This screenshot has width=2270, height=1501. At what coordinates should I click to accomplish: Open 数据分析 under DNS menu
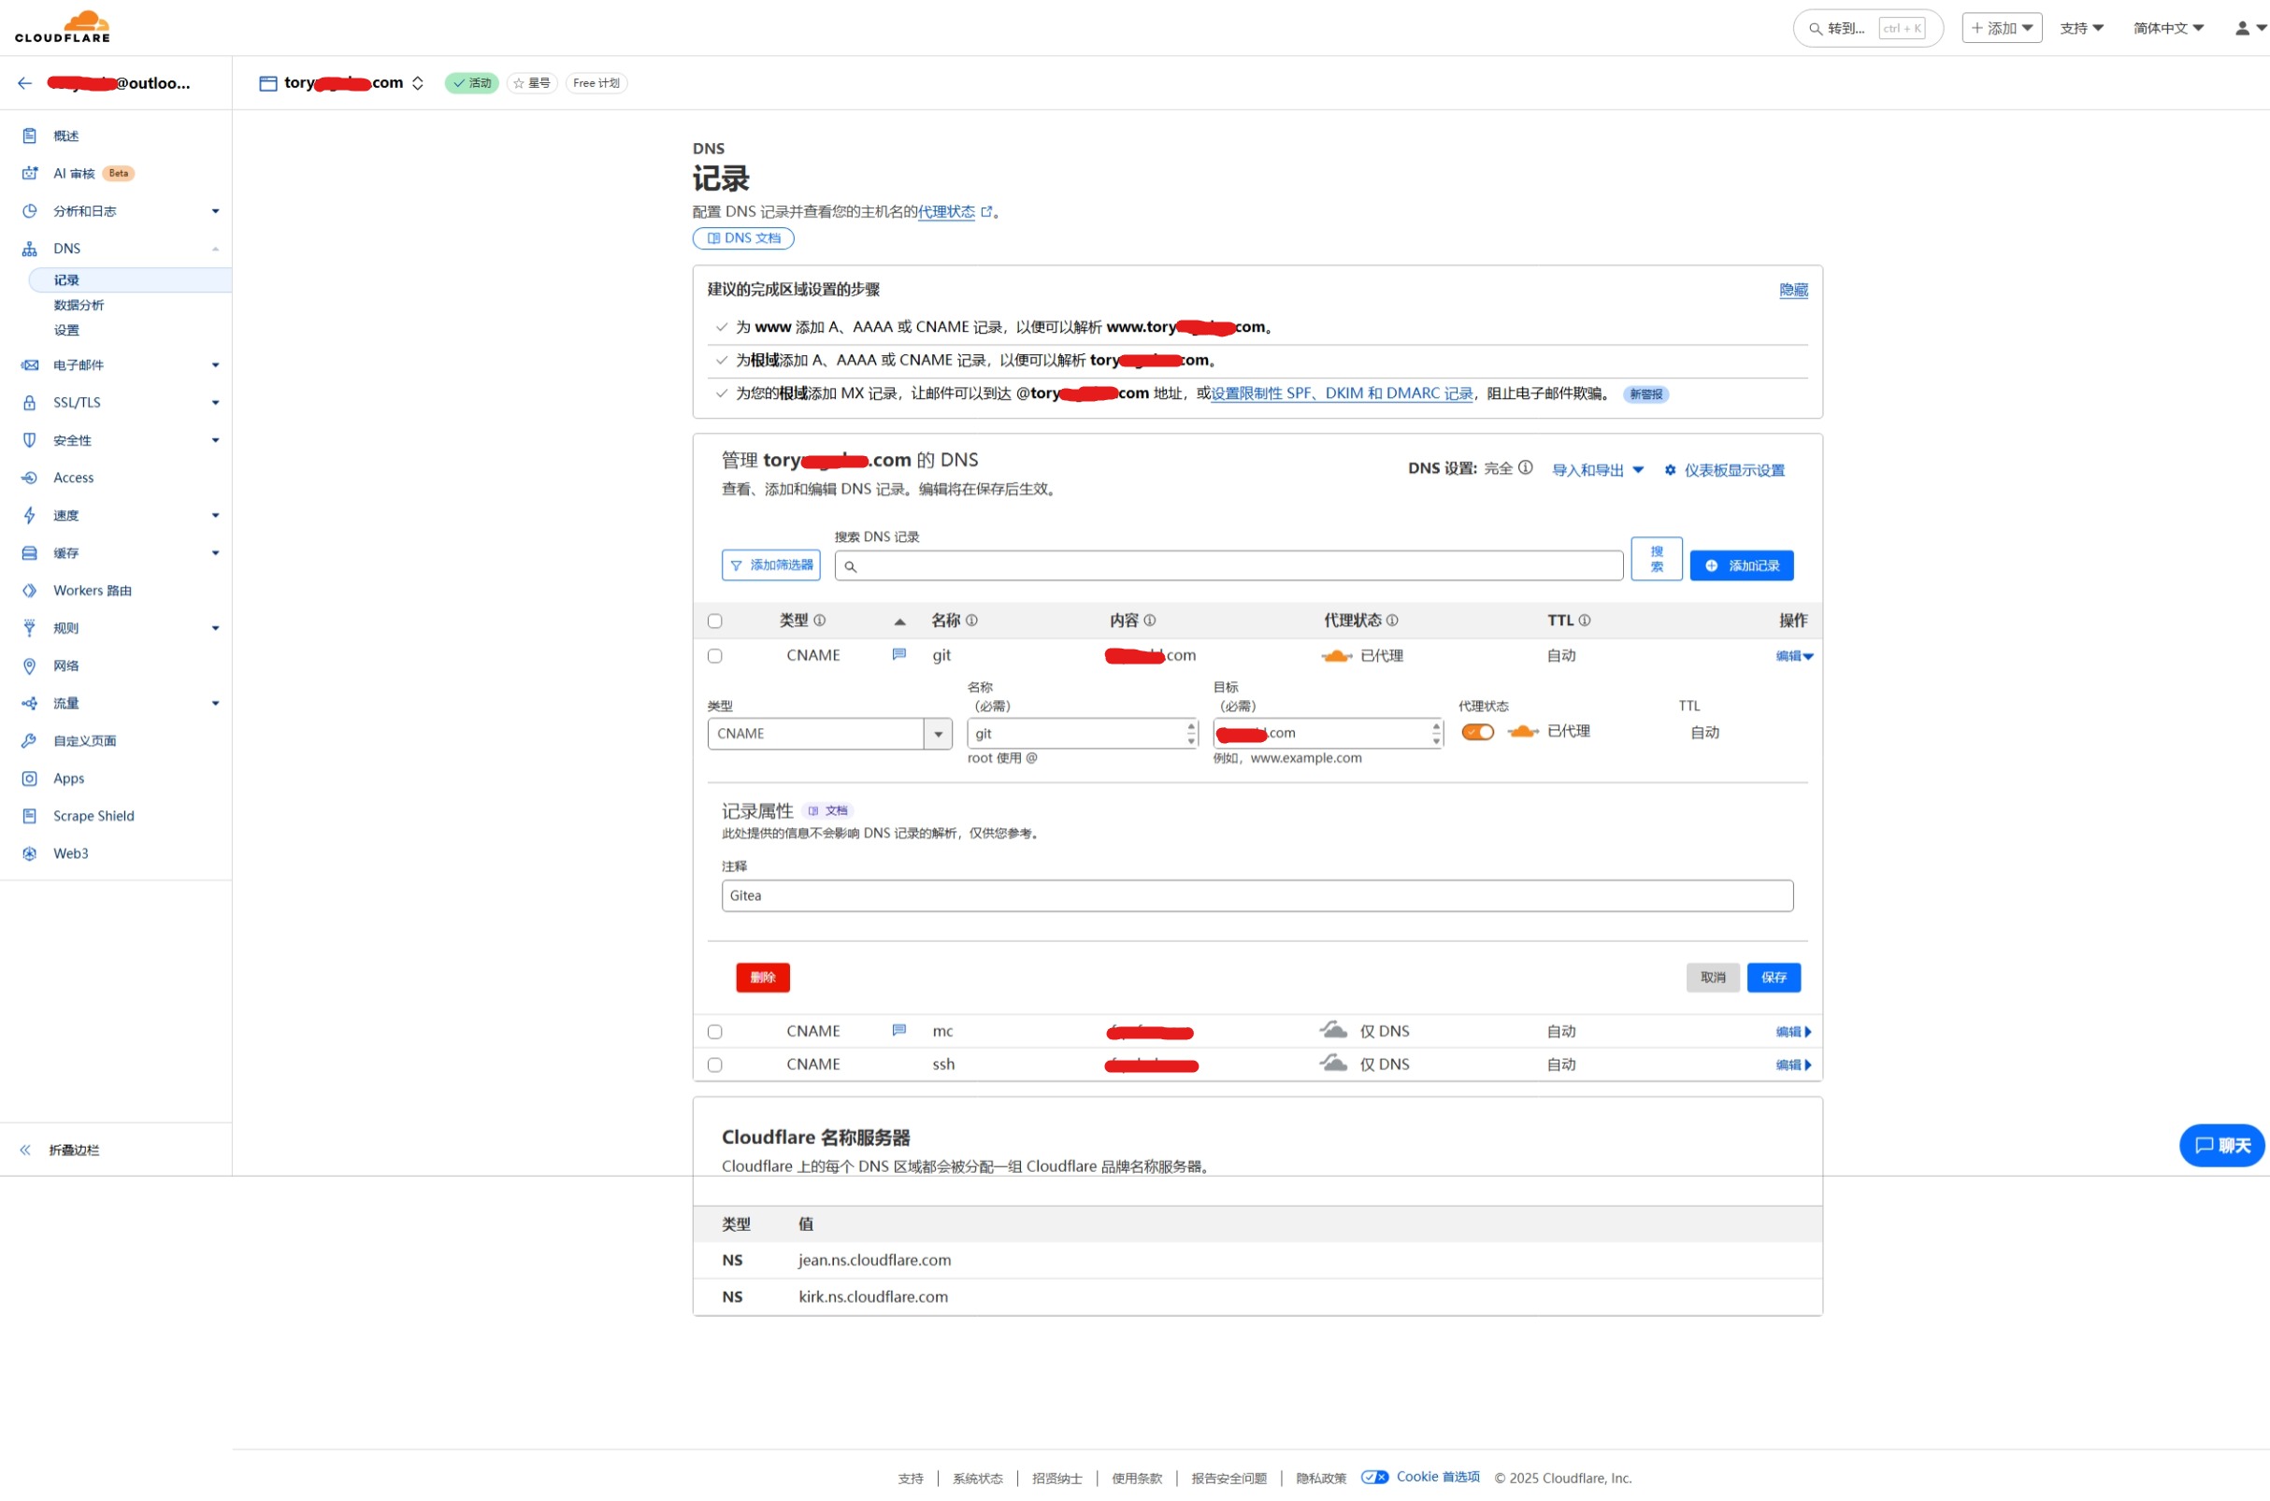[x=79, y=306]
